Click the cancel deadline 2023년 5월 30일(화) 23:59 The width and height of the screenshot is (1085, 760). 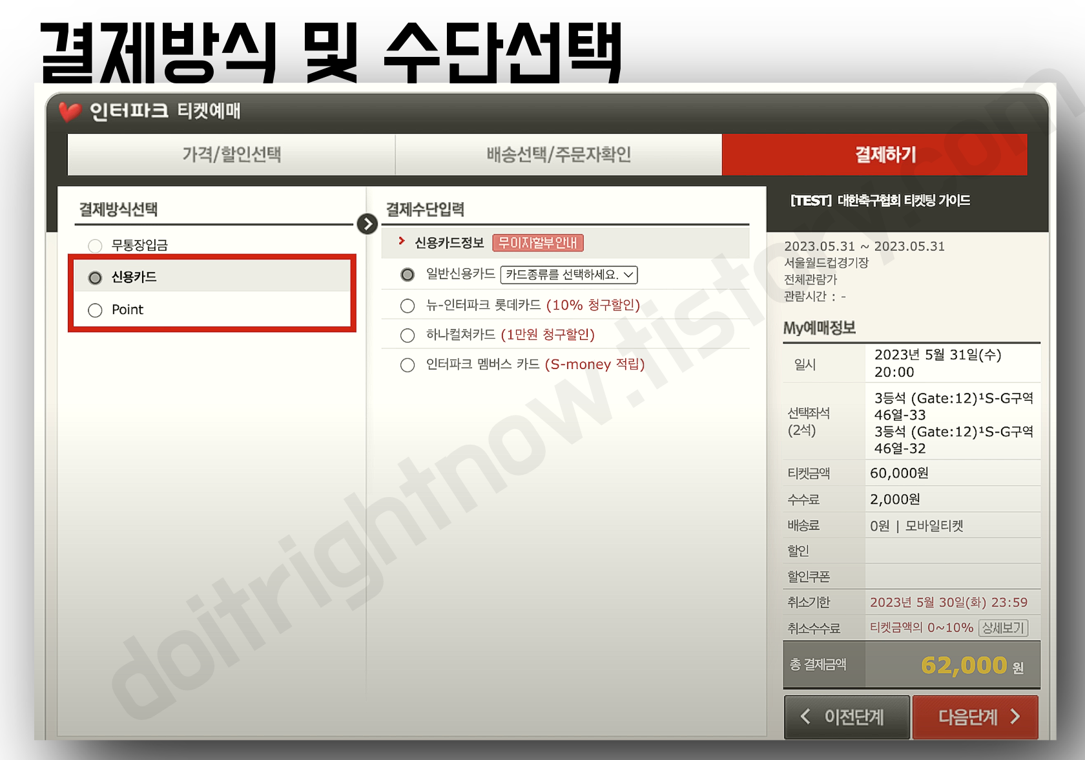click(948, 602)
